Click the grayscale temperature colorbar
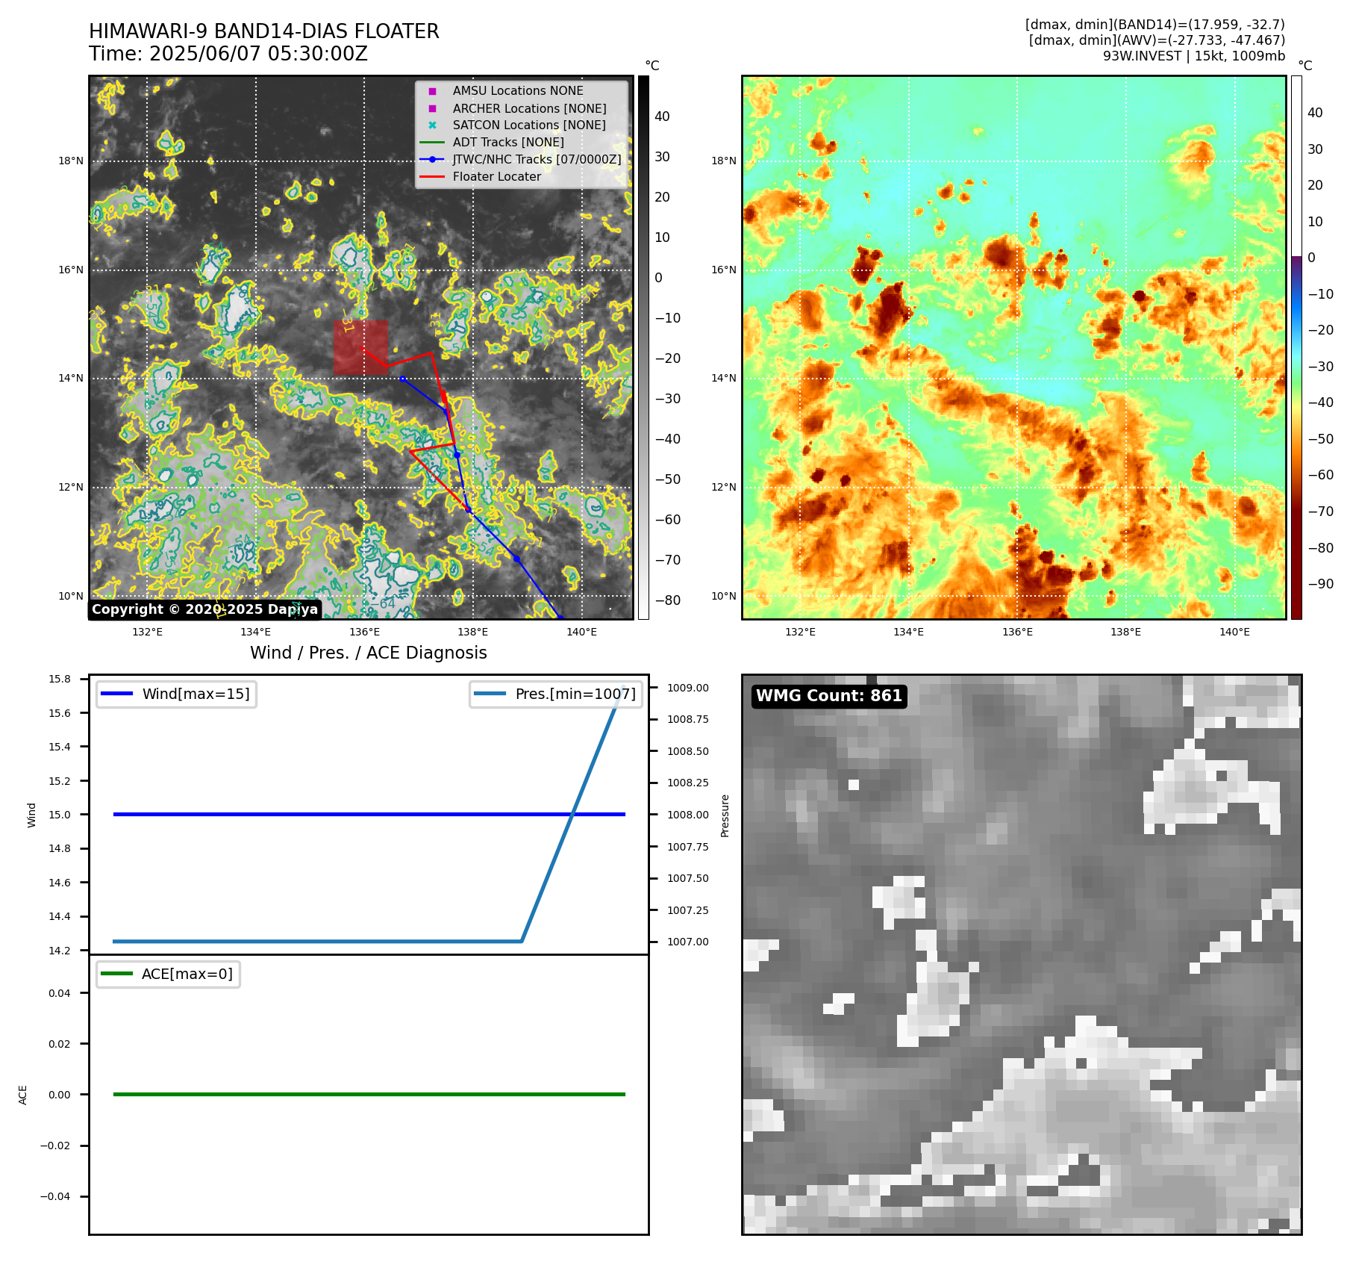Image resolution: width=1353 pixels, height=1262 pixels. (643, 347)
